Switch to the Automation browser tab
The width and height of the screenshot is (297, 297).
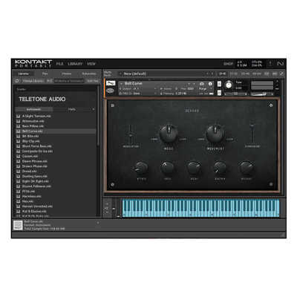pyautogui.click(x=89, y=74)
